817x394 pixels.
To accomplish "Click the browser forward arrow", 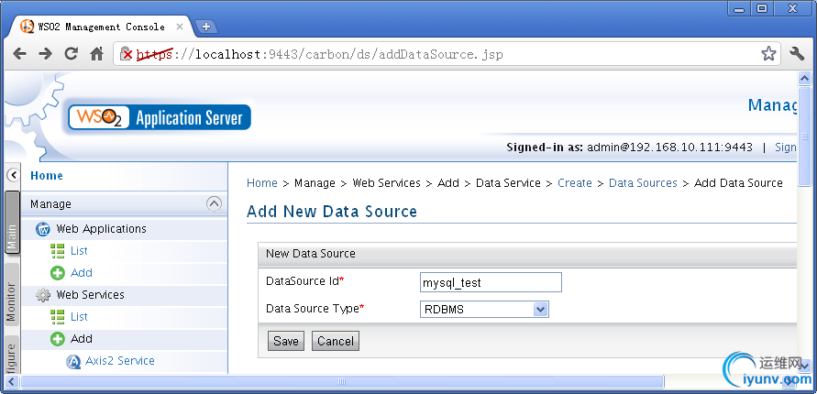I will [45, 54].
